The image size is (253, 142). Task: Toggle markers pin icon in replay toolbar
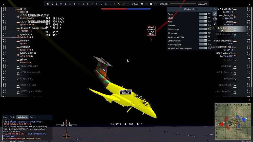pyautogui.click(x=119, y=4)
